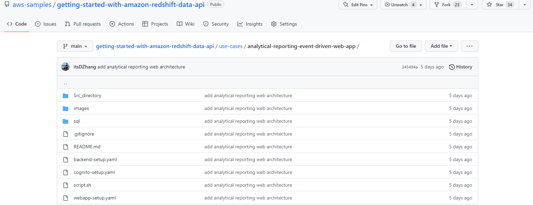
Task: Click the Go to file button
Action: (406, 46)
